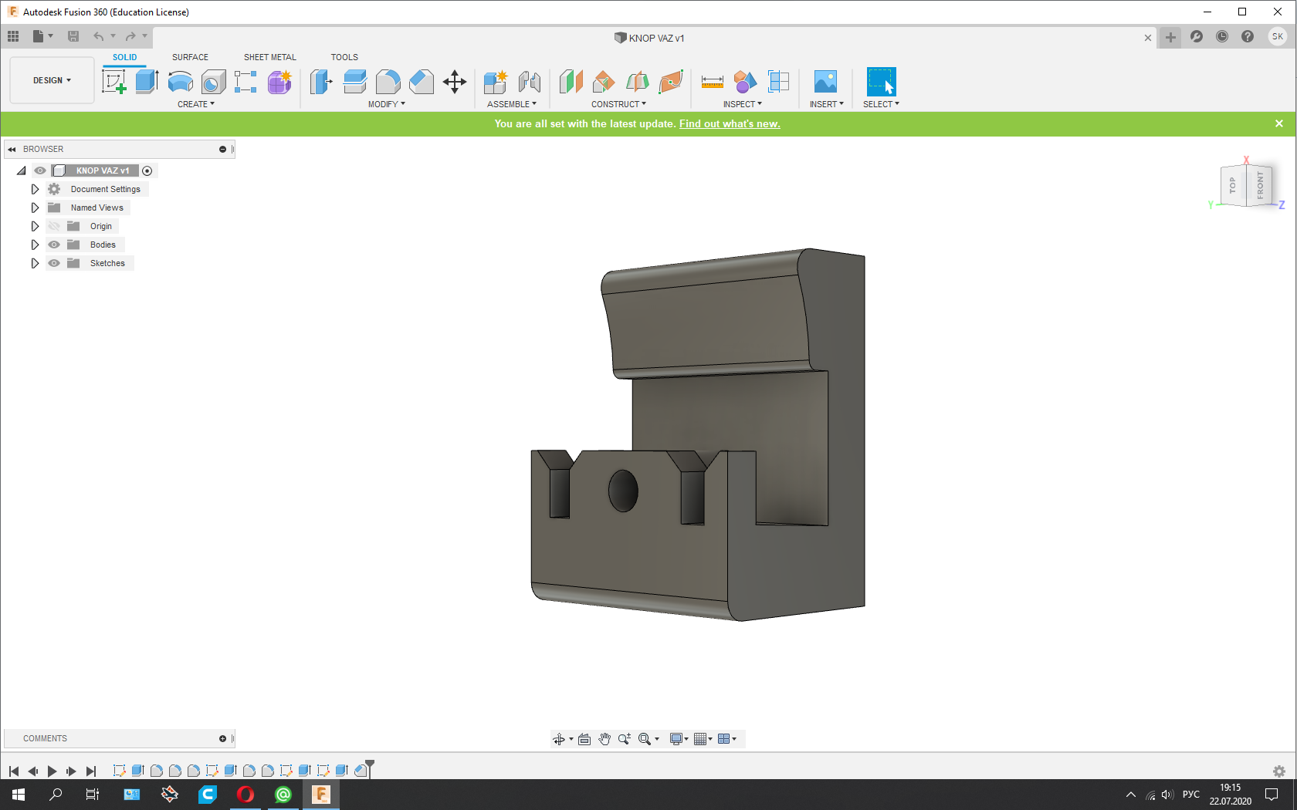Open the Insert Decal tool
Screen dimensions: 1297x810
click(x=825, y=82)
